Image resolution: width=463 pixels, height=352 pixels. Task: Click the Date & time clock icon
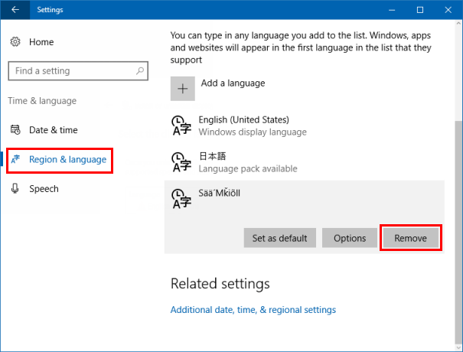coord(15,130)
